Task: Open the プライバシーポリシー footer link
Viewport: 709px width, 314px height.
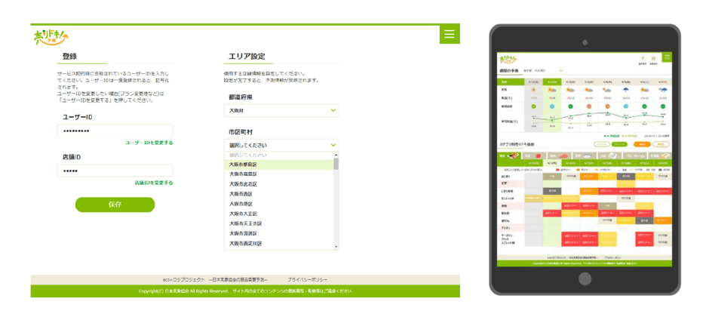Action: [312, 279]
